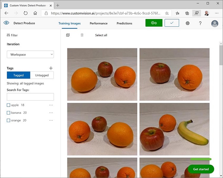Click the Search For Tags input box
This screenshot has width=223, height=178.
point(30,97)
